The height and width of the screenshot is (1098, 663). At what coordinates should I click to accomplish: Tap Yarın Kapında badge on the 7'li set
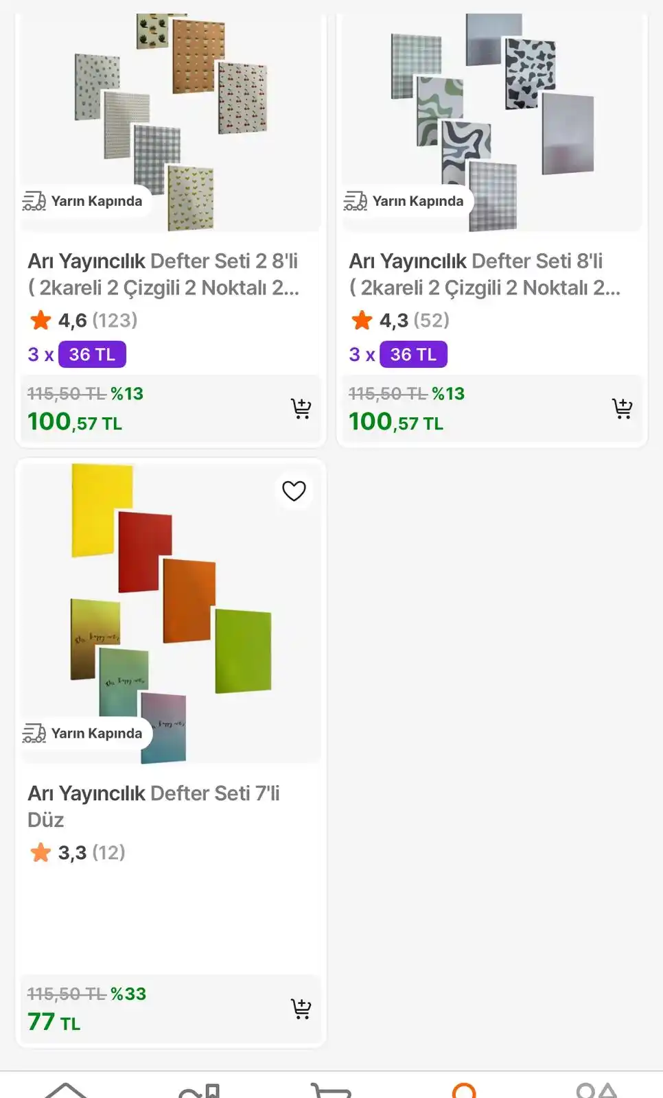(x=84, y=734)
